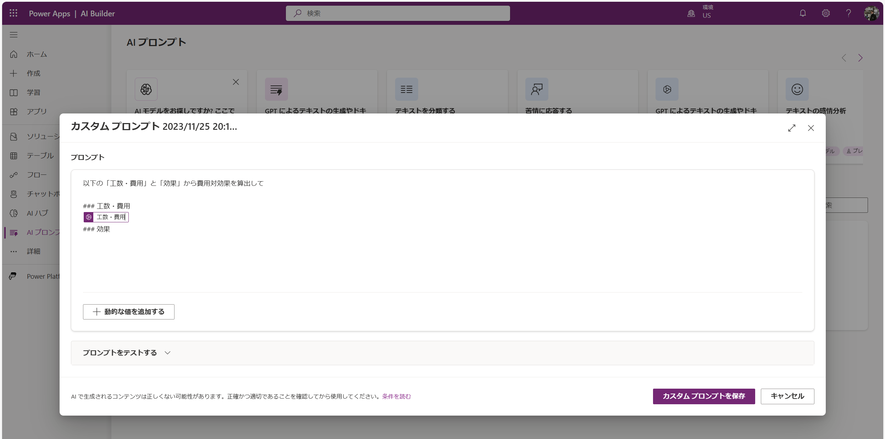Open the 条件を読む link
The width and height of the screenshot is (885, 439).
[396, 396]
